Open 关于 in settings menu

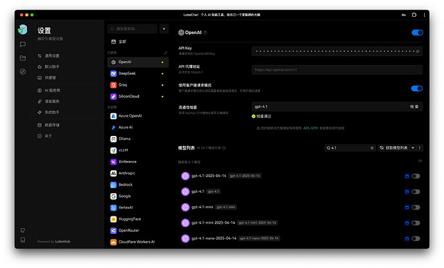68,136
